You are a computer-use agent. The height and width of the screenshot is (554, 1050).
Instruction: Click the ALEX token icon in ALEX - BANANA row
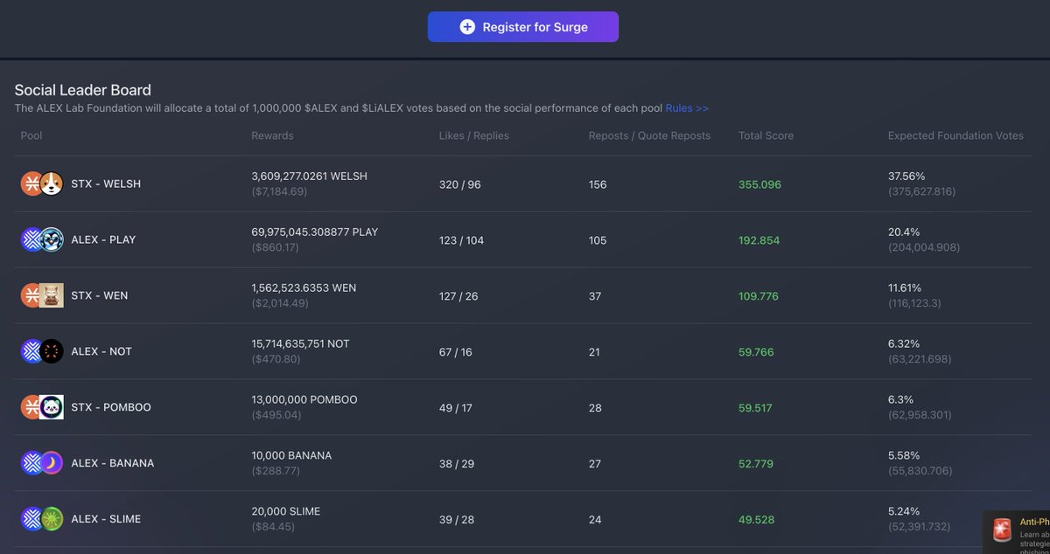[31, 463]
